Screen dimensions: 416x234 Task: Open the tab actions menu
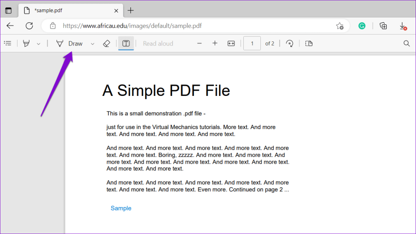[9, 10]
